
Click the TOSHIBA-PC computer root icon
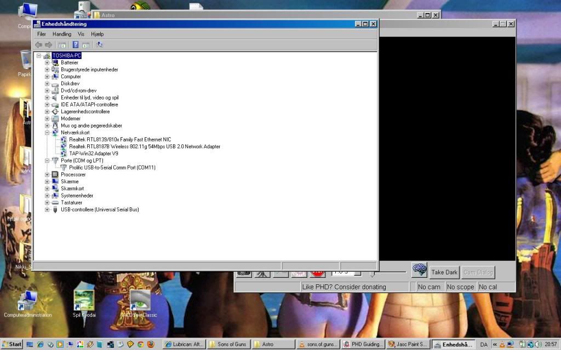[47, 56]
